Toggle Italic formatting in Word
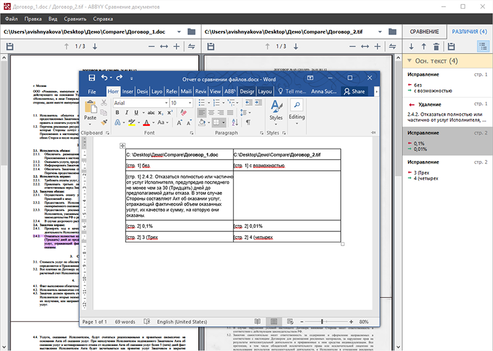Image resolution: width=493 pixels, height=351 pixels. (126, 112)
